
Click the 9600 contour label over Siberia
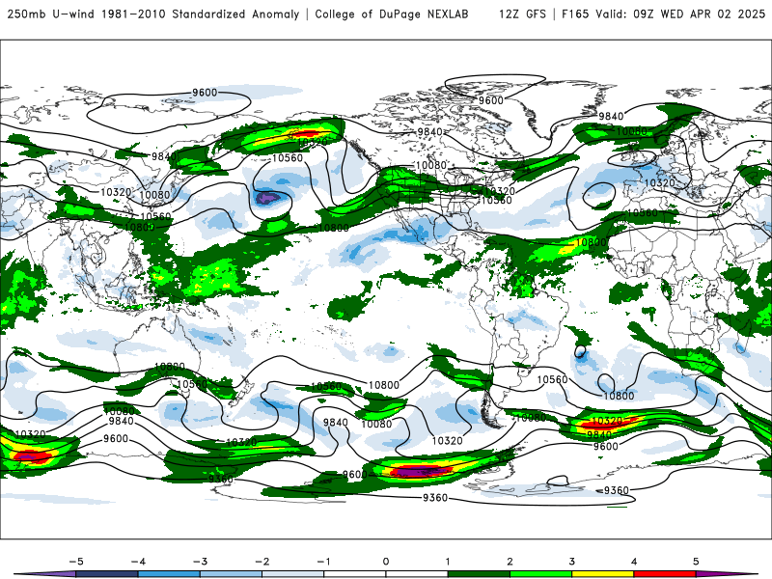click(x=205, y=93)
